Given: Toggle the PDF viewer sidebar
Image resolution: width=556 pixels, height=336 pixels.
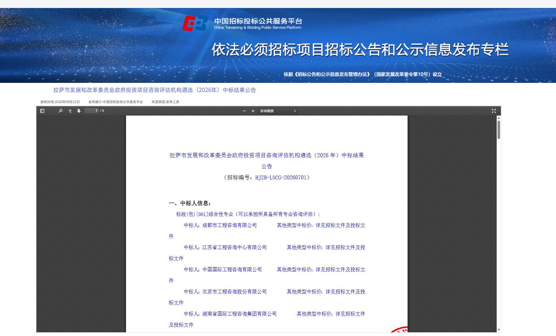Looking at the screenshot, I should (42, 111).
